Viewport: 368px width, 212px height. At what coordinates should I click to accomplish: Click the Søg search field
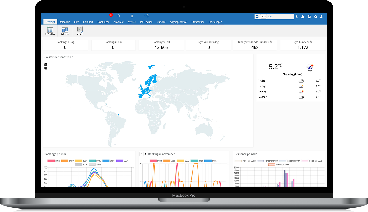tap(280, 17)
